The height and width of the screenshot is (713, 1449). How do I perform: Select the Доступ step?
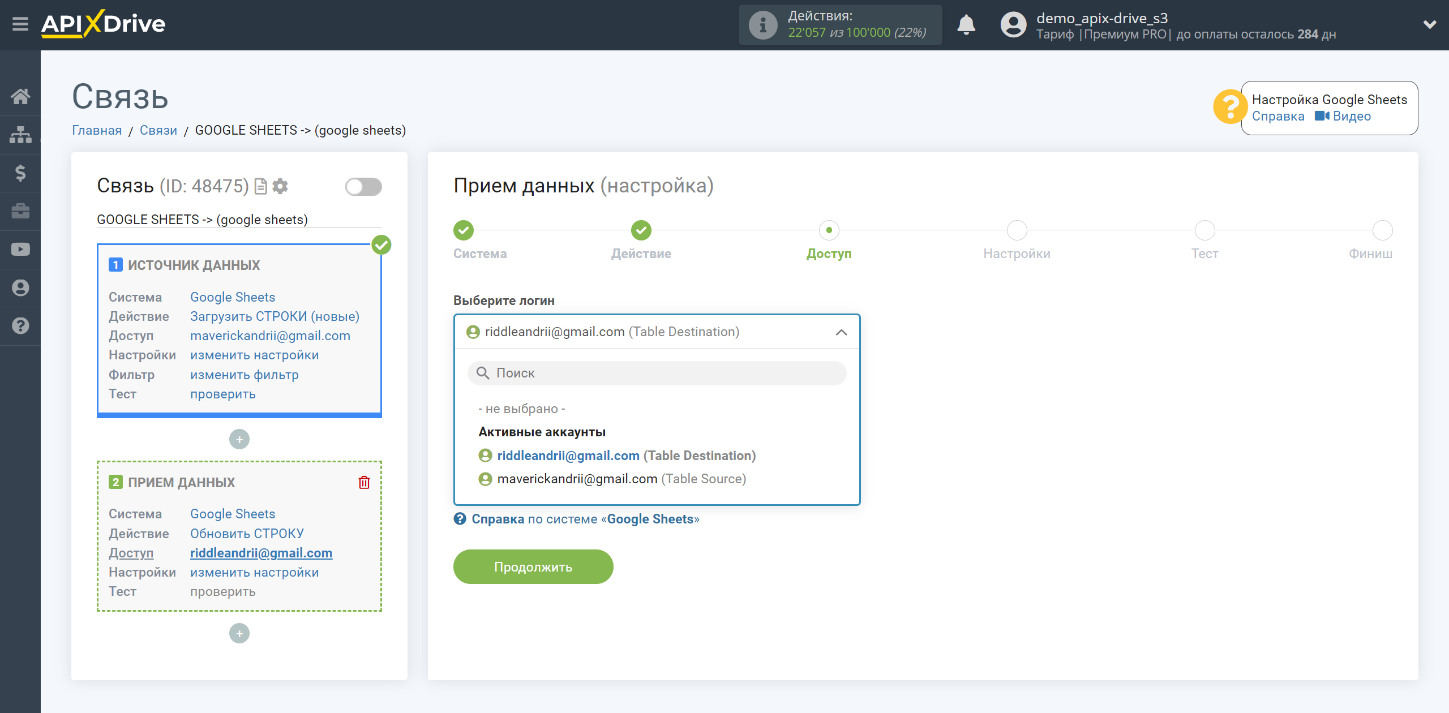pos(829,230)
